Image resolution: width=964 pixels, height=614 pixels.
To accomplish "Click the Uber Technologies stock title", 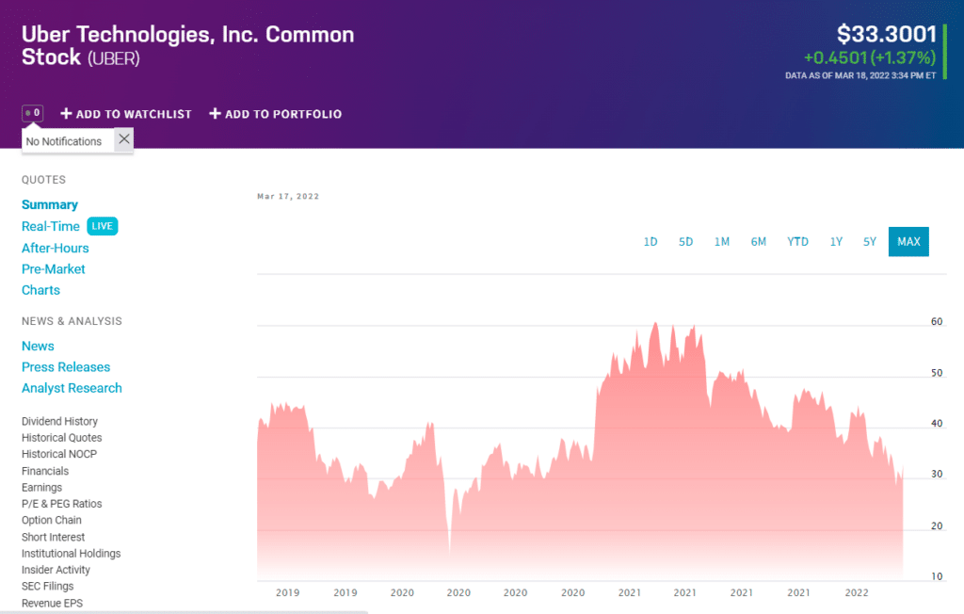I will [187, 45].
